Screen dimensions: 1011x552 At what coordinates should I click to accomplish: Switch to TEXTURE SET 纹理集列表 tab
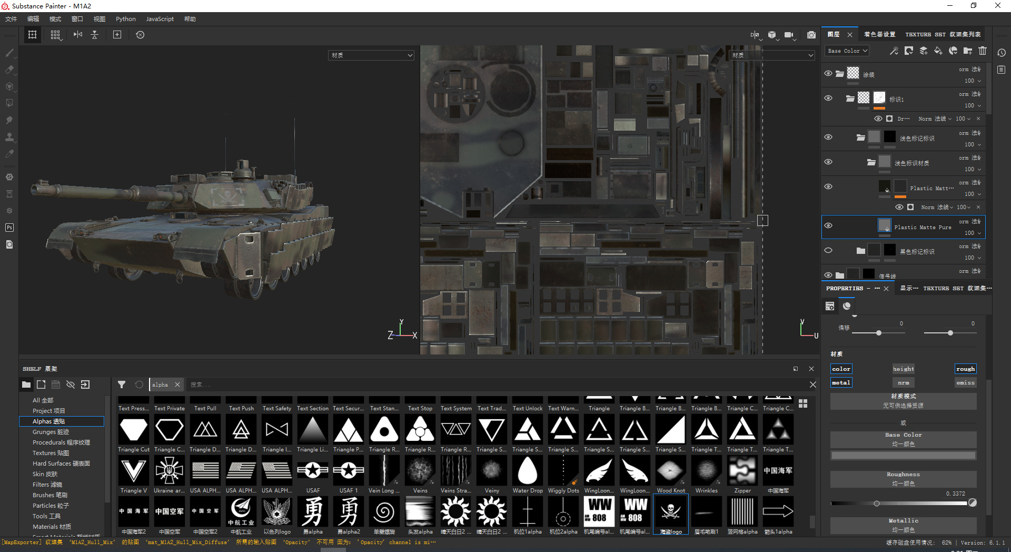[943, 35]
